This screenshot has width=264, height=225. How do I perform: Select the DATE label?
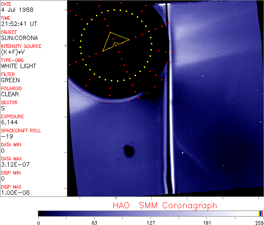pos(7,4)
